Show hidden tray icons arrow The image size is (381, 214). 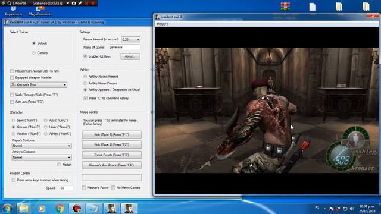(x=324, y=209)
